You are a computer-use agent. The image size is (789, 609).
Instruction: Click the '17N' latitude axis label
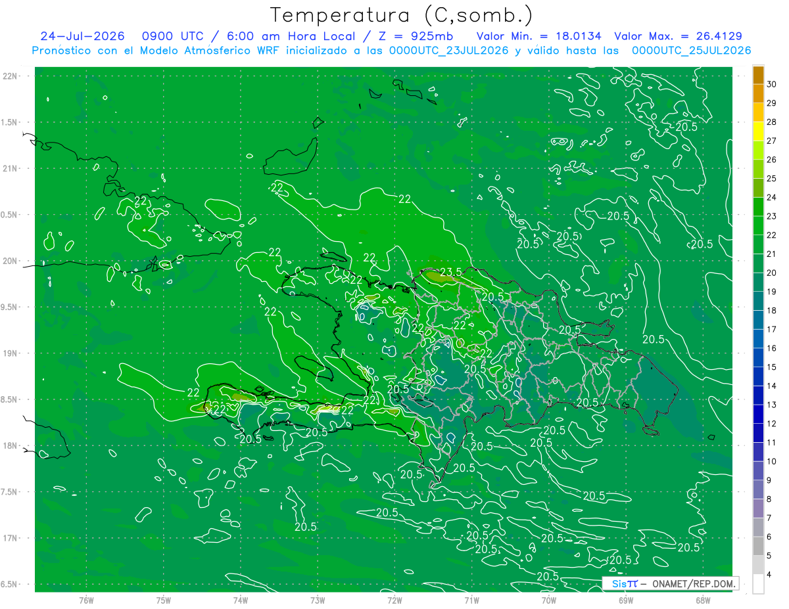click(x=11, y=538)
